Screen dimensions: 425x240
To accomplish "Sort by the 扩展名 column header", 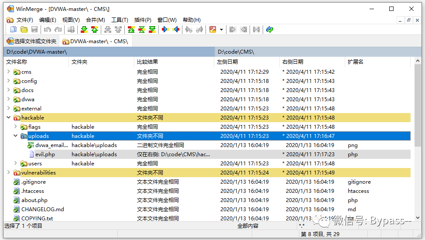I will 378,62.
